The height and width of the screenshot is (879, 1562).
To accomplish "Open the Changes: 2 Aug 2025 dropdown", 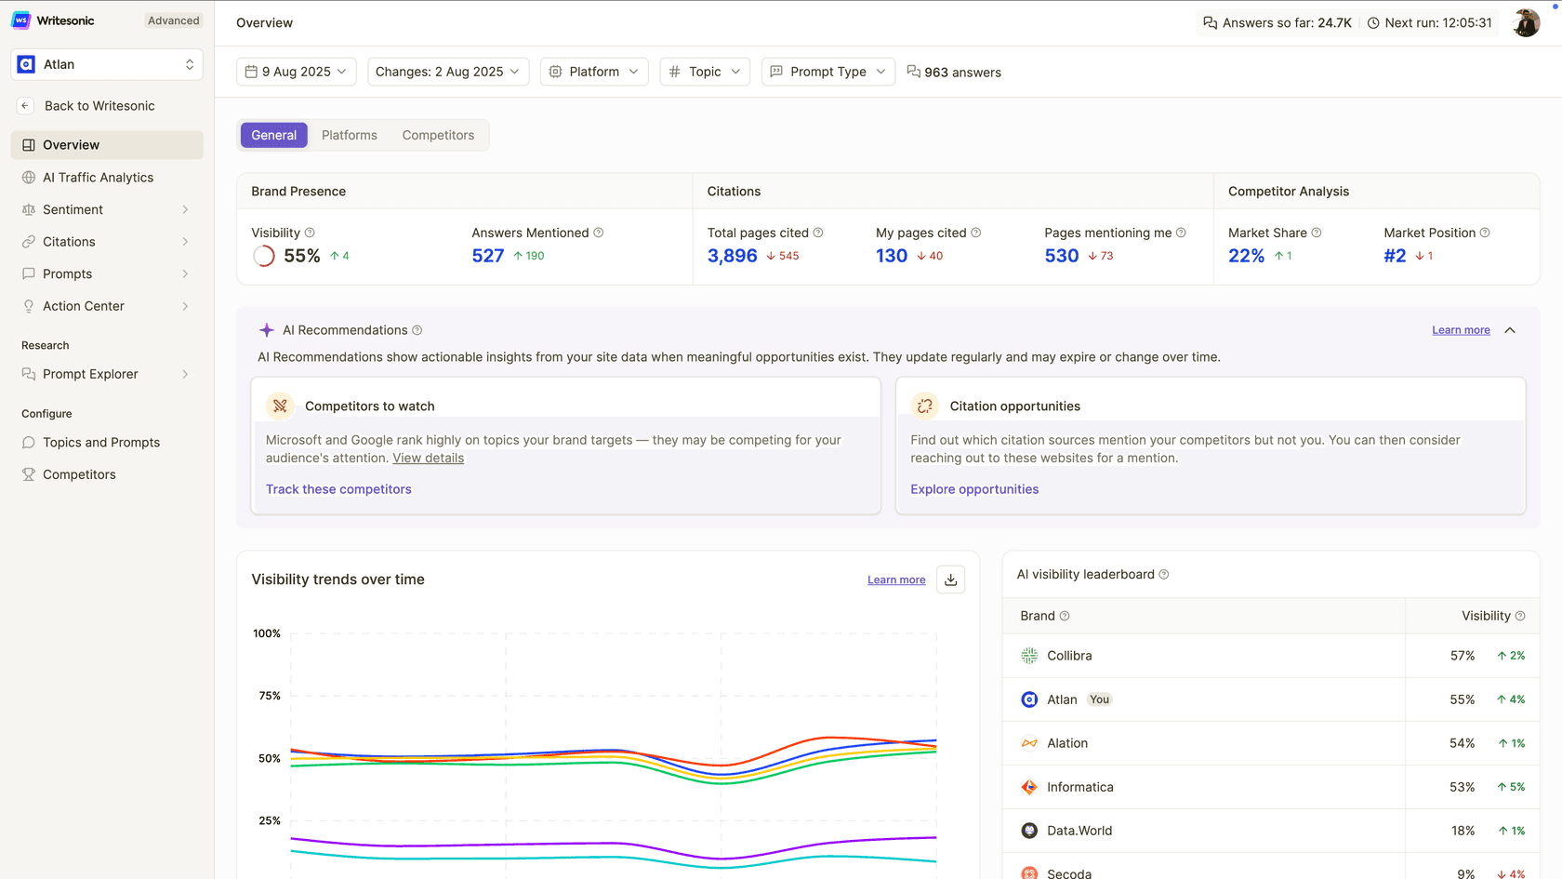I will pyautogui.click(x=448, y=72).
